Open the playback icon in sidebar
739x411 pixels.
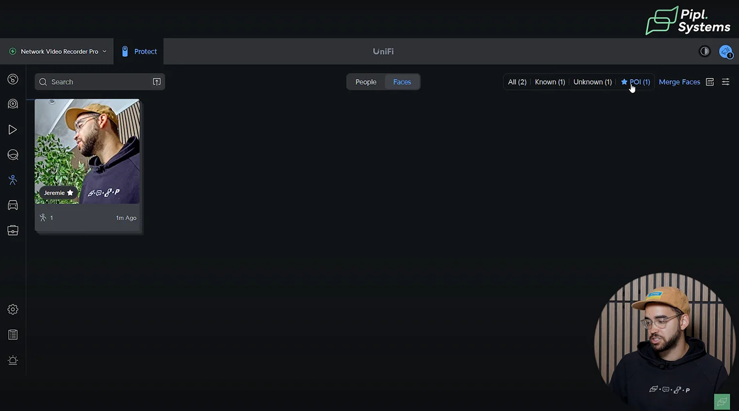[x=13, y=129]
